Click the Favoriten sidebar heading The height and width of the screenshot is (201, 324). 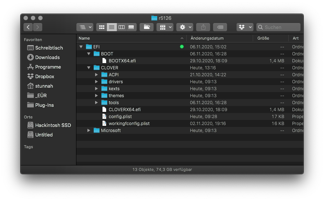coord(33,40)
